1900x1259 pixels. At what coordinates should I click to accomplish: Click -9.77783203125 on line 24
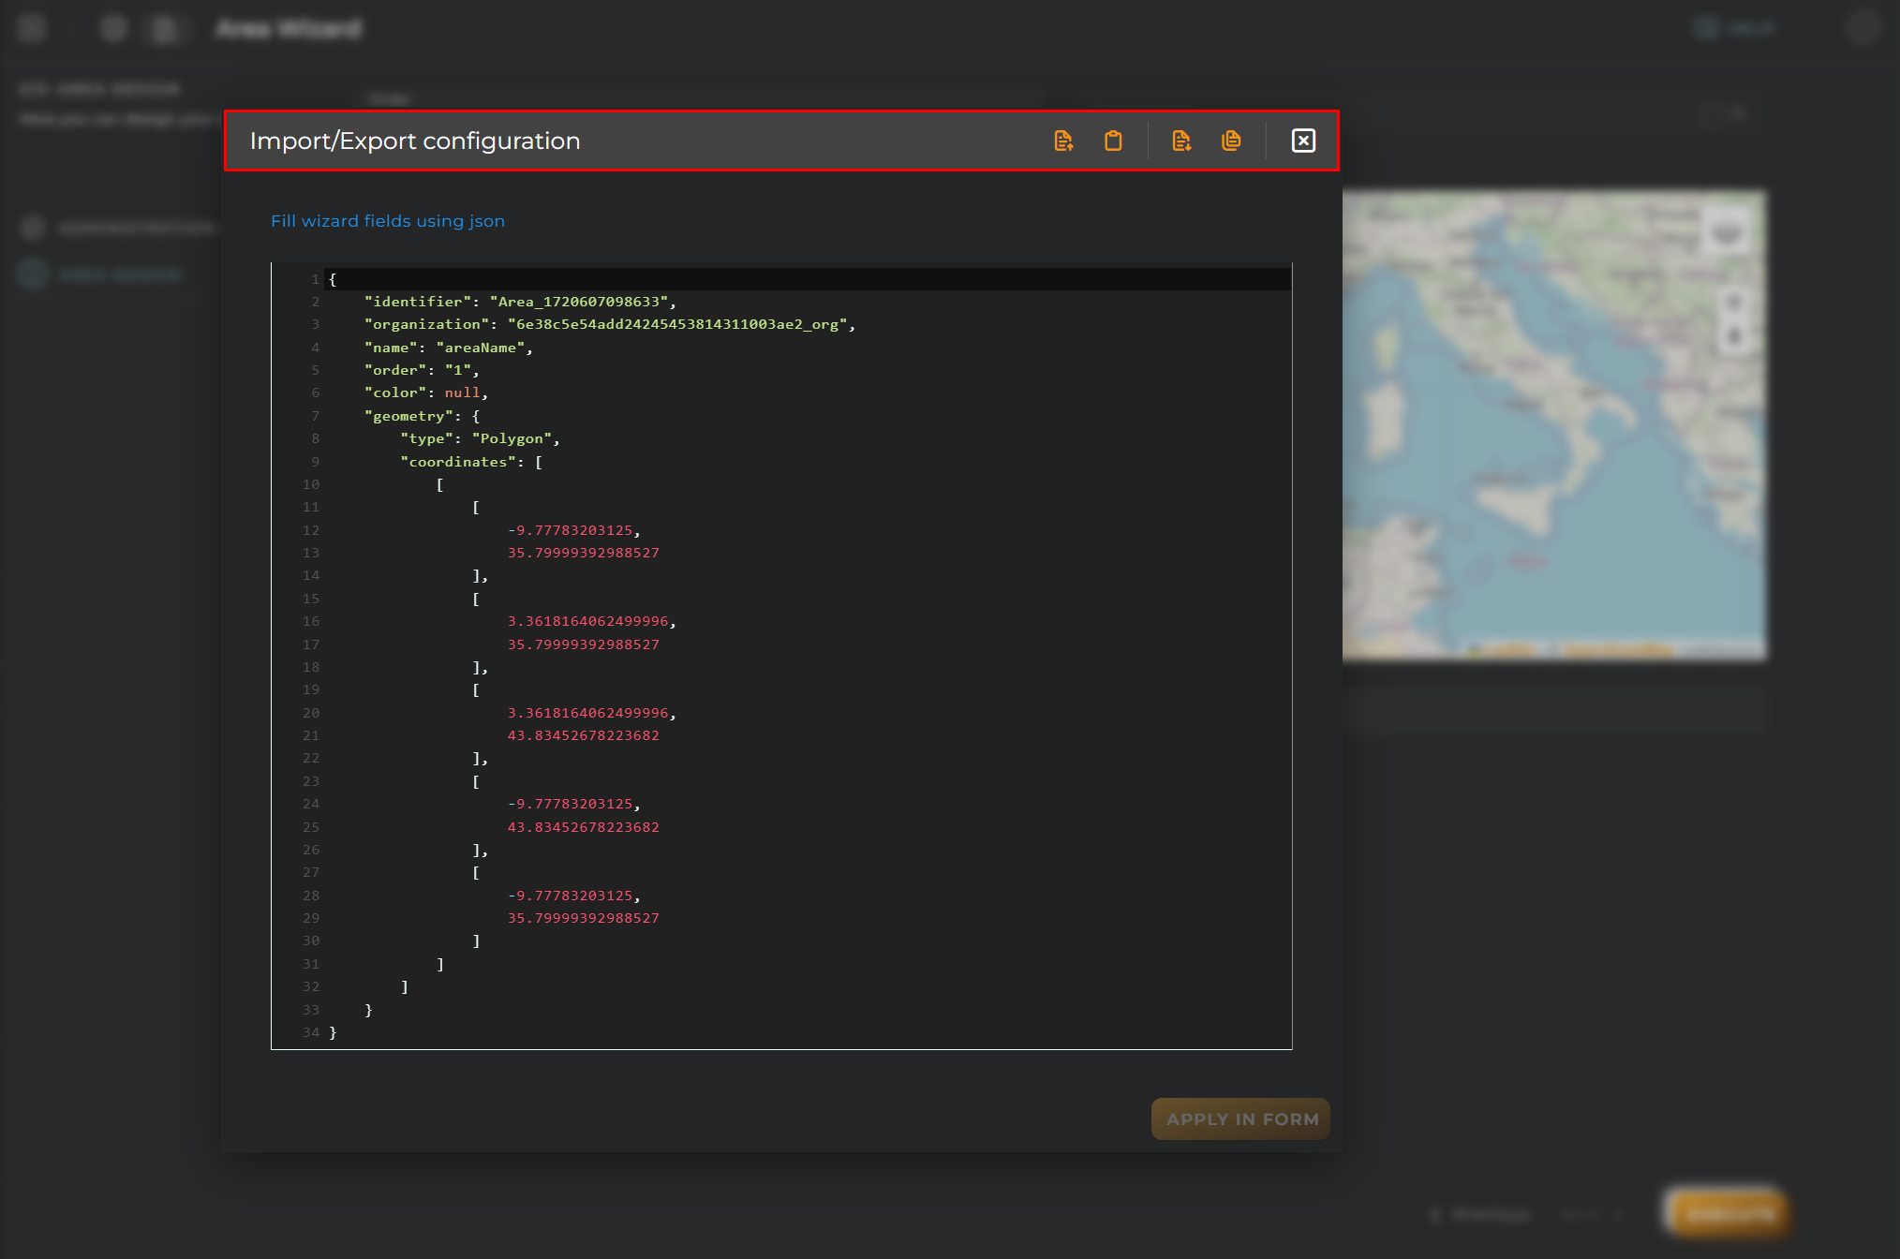pyautogui.click(x=571, y=804)
